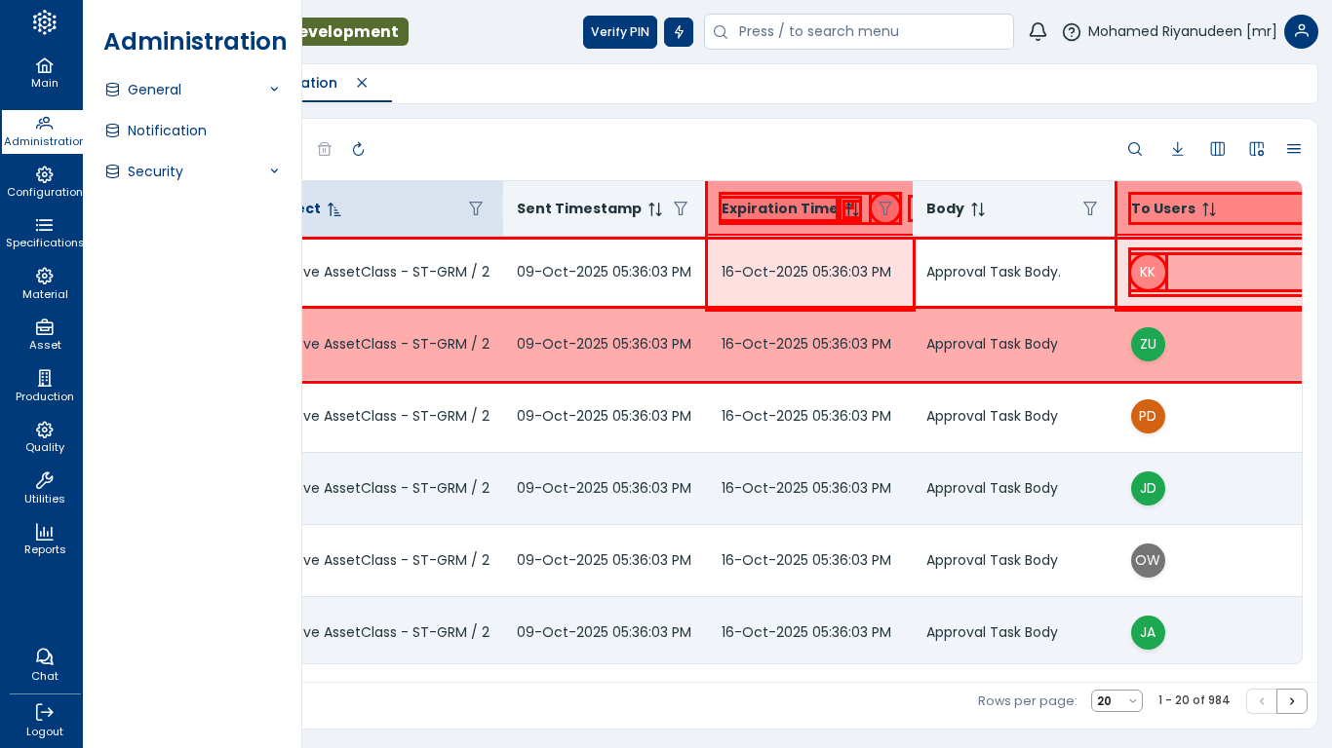The height and width of the screenshot is (748, 1332).
Task: Click the lightning bolt quick action button
Action: click(x=679, y=32)
